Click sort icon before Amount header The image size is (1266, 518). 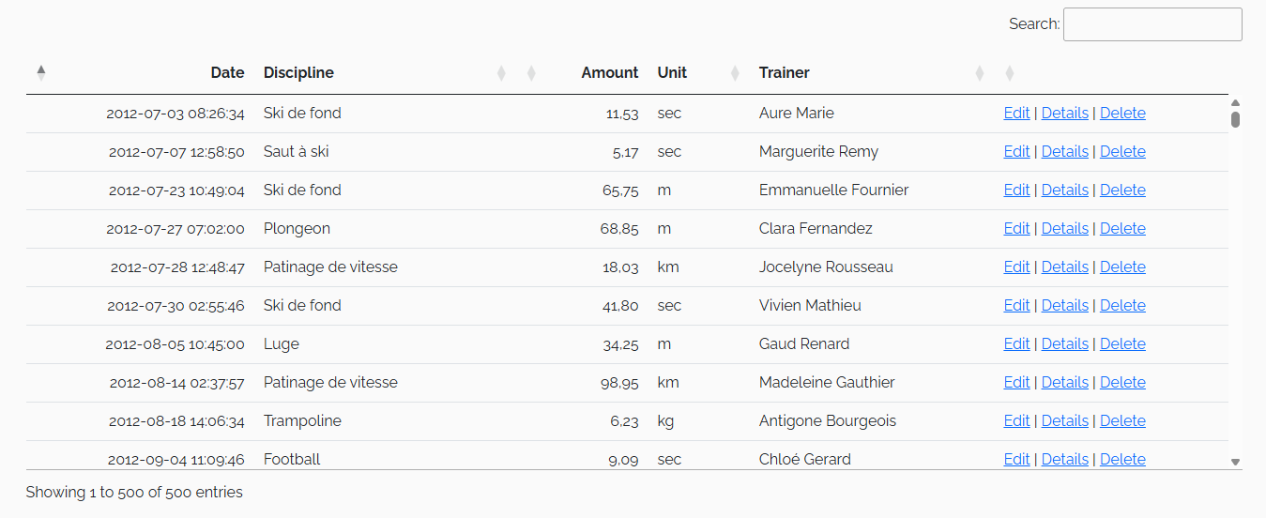[x=531, y=72]
